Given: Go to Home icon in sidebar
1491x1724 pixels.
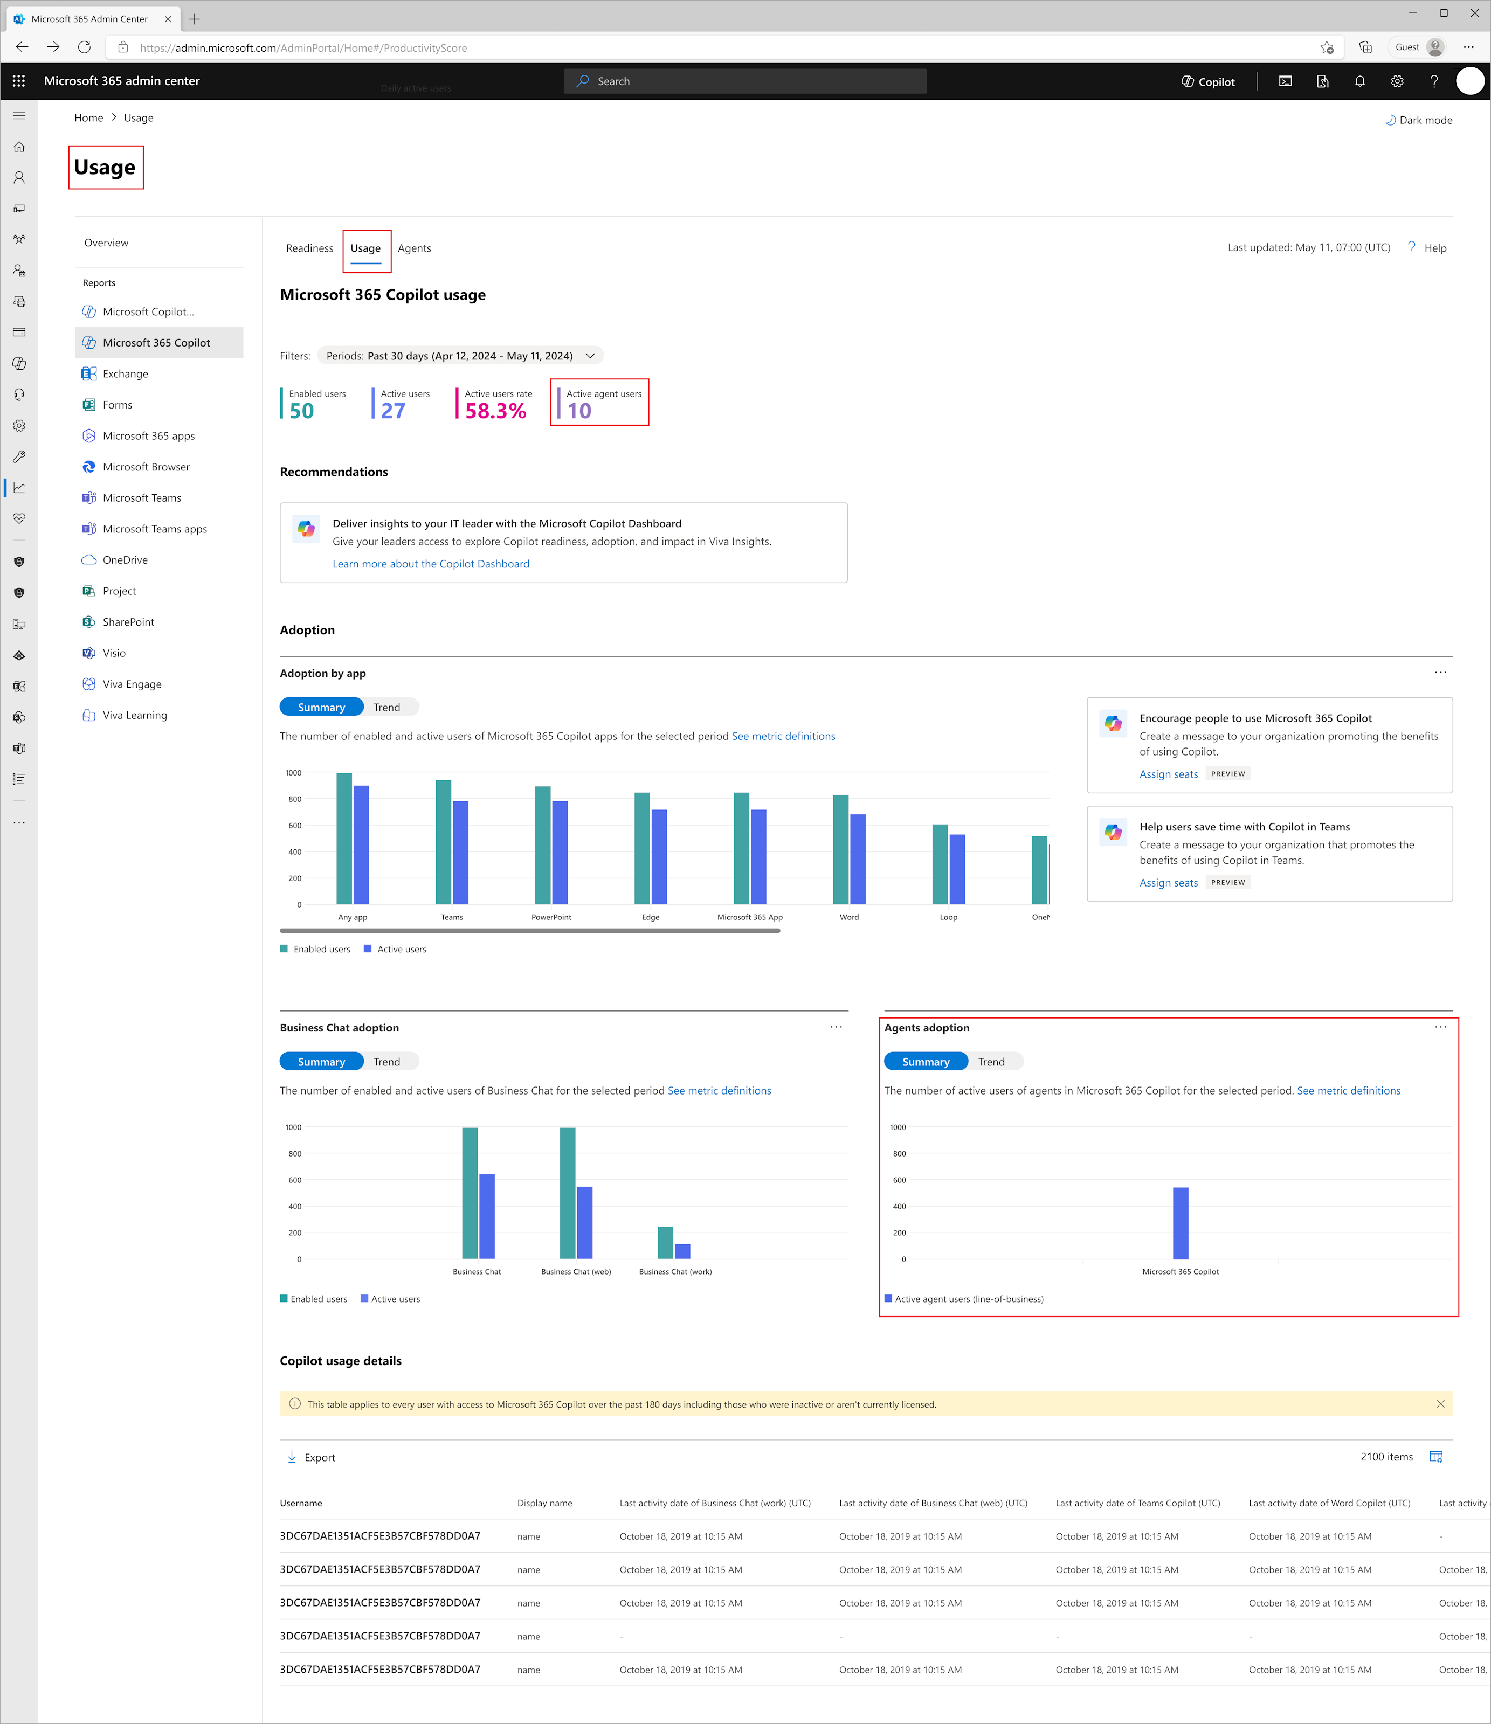Looking at the screenshot, I should 19,147.
